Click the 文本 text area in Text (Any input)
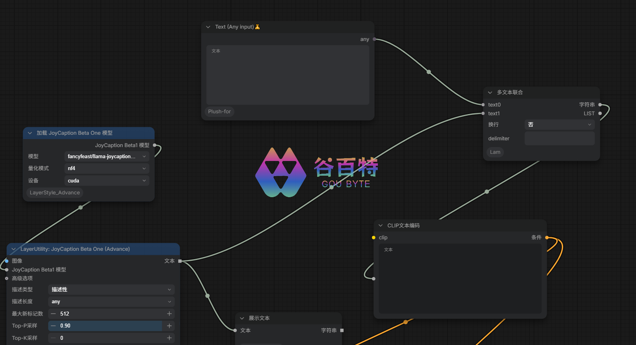Viewport: 636px width, 345px height. click(288, 75)
